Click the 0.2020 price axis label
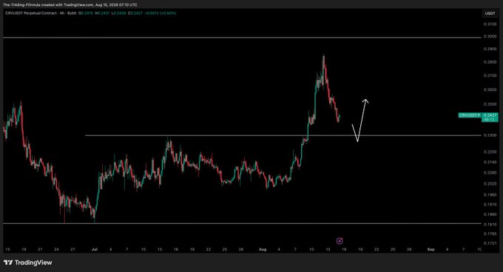Viewport: 503px width, 272px height. (x=490, y=183)
